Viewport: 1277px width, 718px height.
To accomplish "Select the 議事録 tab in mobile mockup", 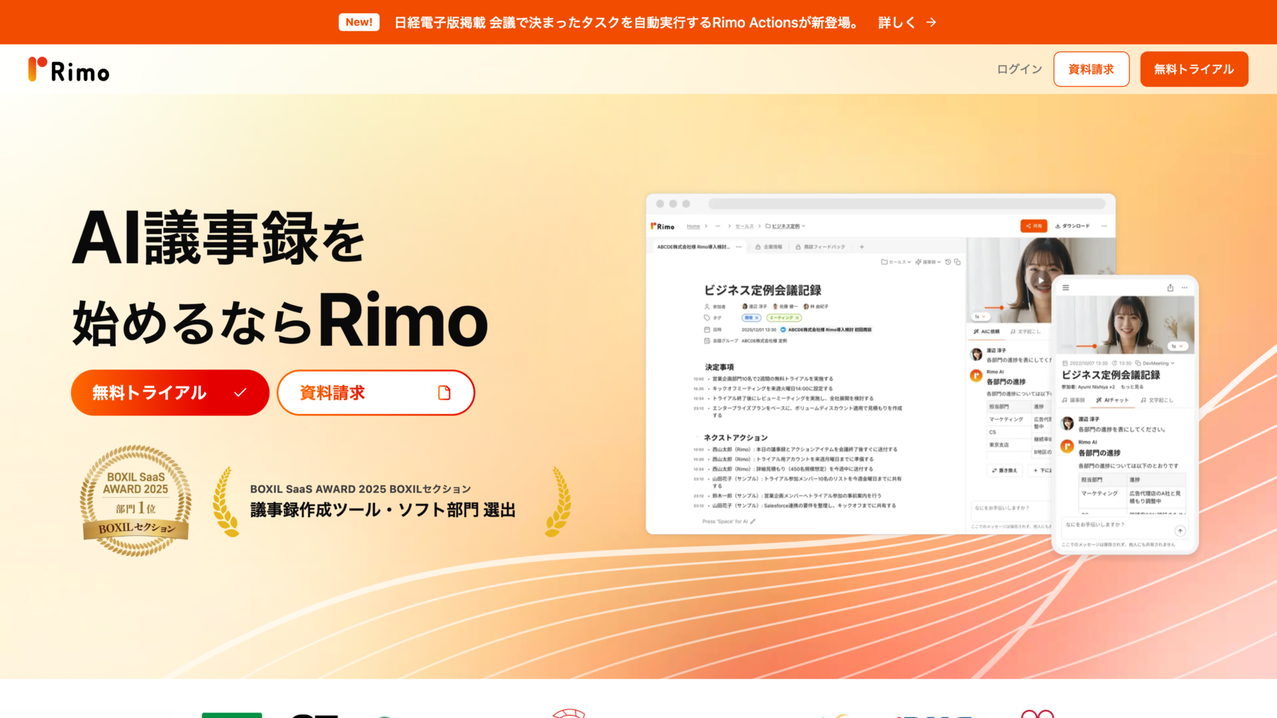I will point(1073,400).
